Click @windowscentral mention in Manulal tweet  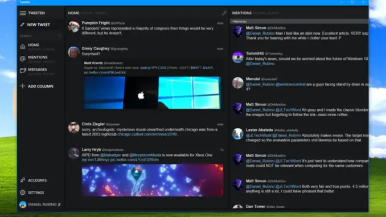pos(290,84)
